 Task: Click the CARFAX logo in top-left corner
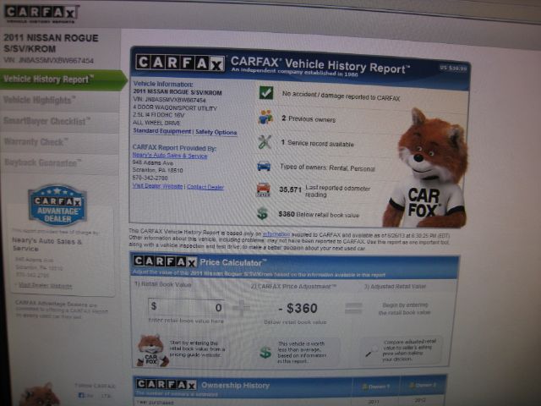click(x=41, y=13)
